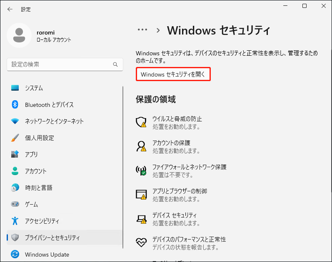Go to アカウント settings
The image size is (332, 262).
65,171
